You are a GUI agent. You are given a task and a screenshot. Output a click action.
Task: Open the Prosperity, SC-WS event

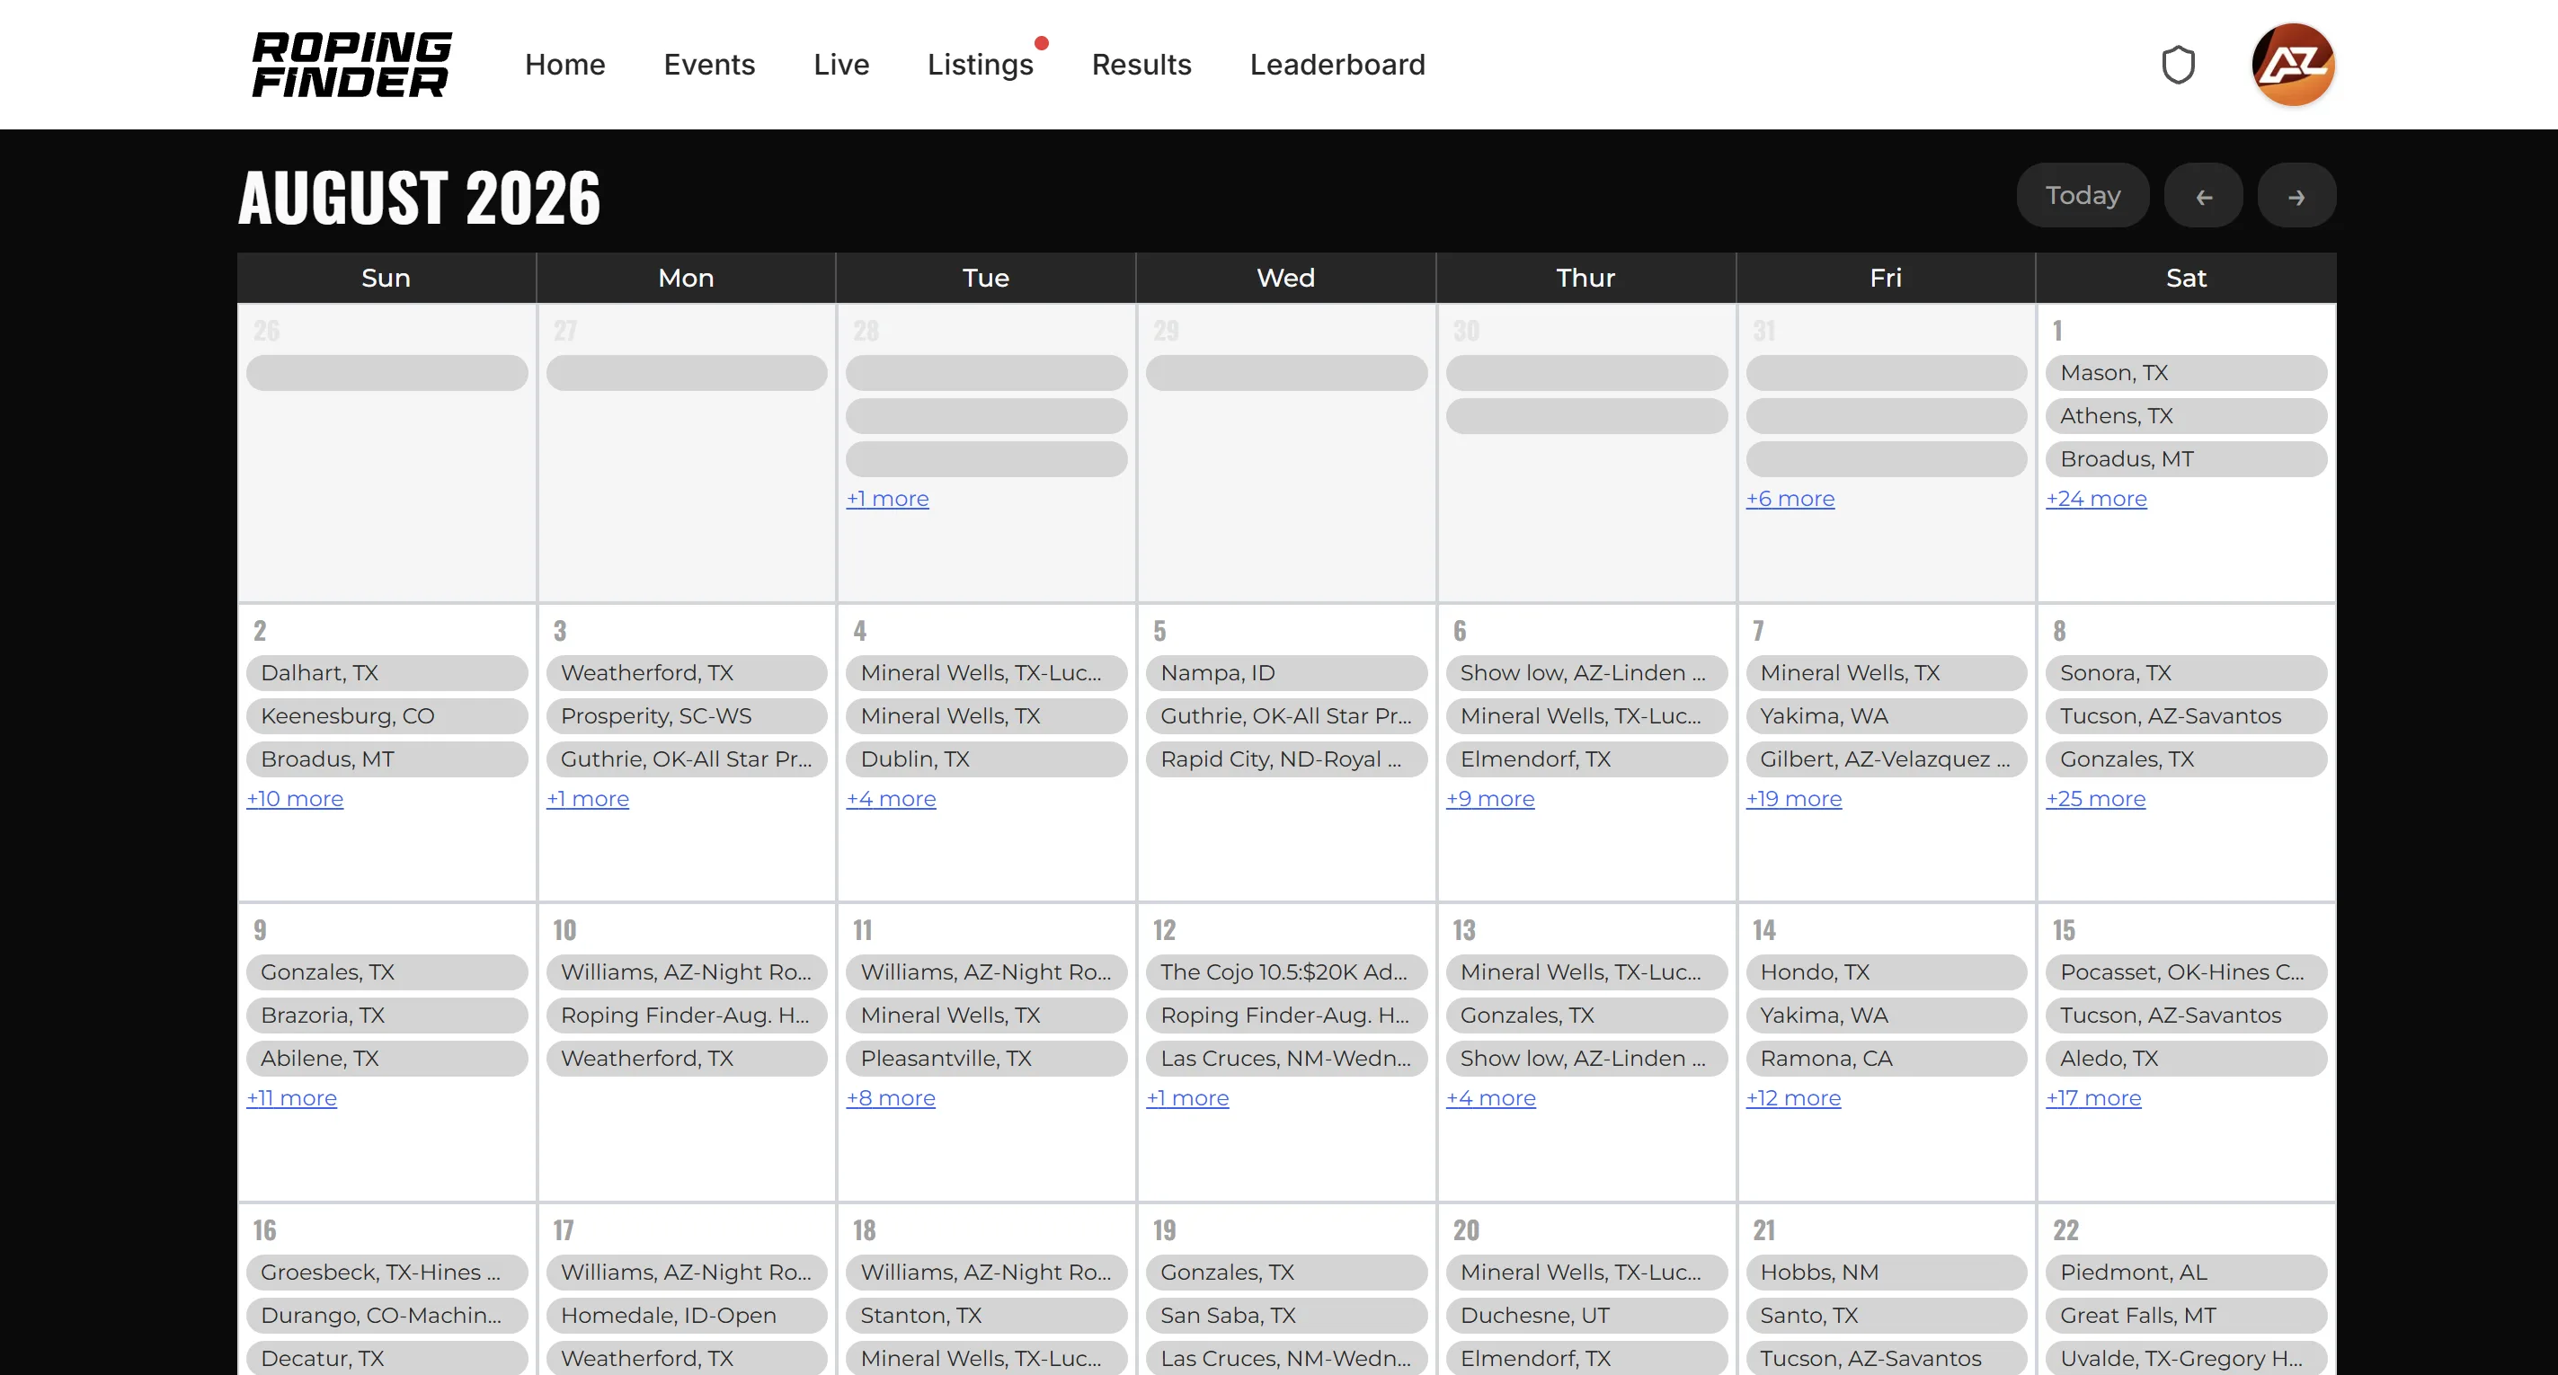pos(686,715)
